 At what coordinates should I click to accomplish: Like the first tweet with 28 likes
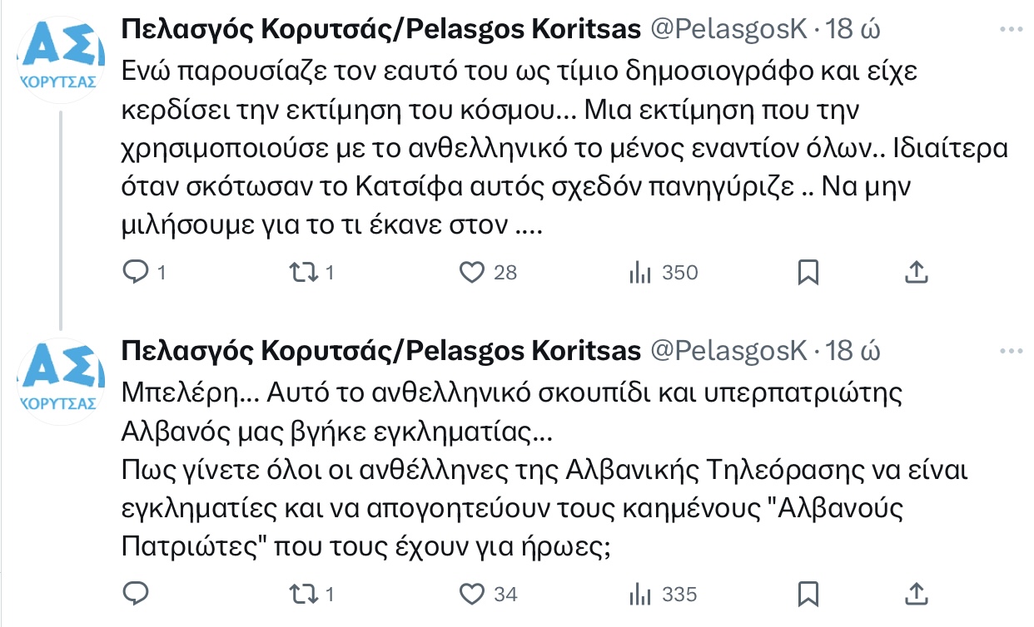pyautogui.click(x=473, y=272)
